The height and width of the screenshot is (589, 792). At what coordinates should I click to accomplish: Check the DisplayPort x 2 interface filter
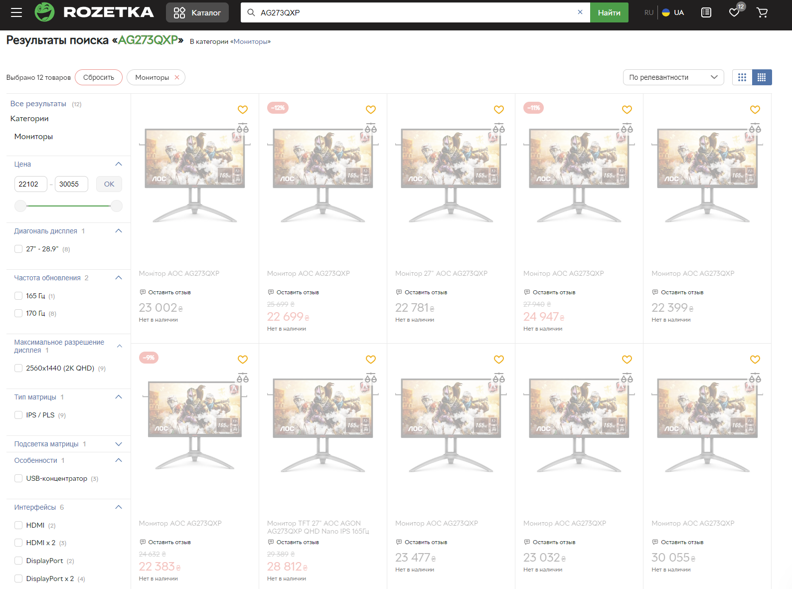[x=18, y=579]
